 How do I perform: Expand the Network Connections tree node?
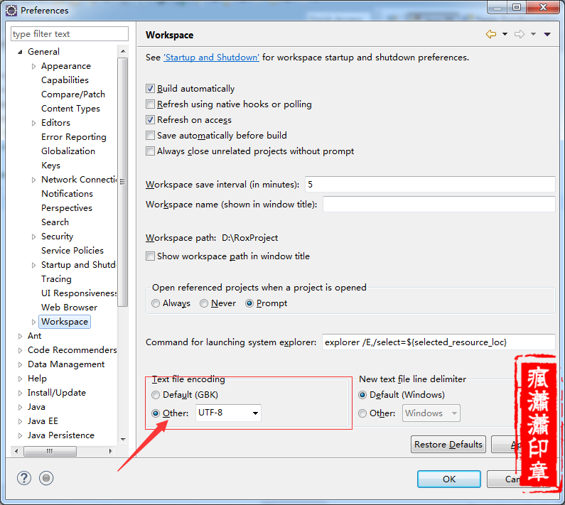(x=33, y=180)
